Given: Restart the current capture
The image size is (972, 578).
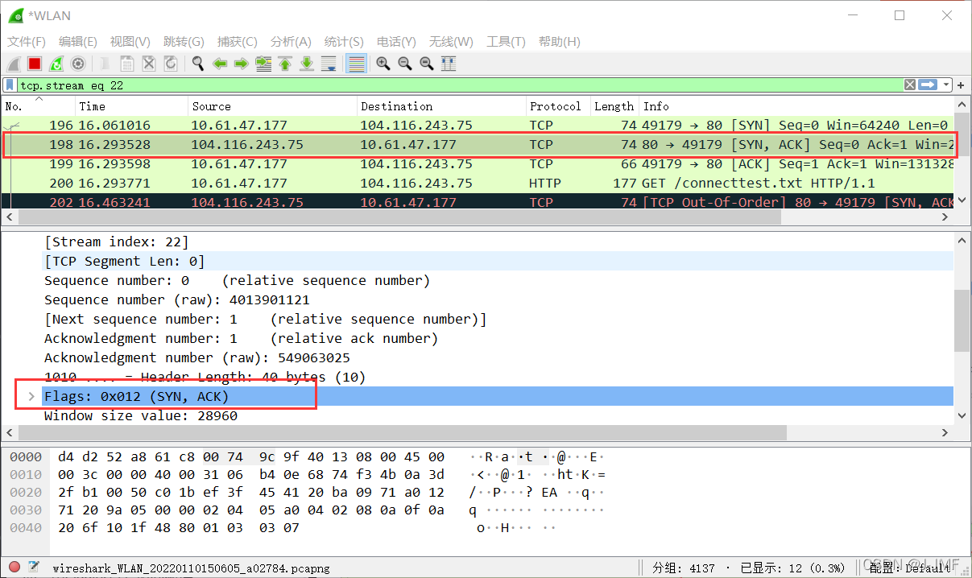Looking at the screenshot, I should (x=56, y=64).
